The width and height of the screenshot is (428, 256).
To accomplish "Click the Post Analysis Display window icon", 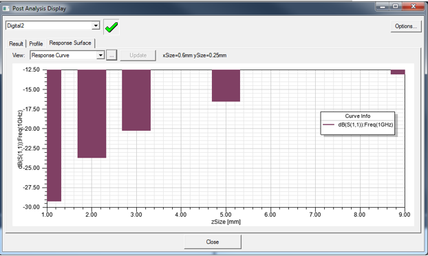I will (6, 9).
